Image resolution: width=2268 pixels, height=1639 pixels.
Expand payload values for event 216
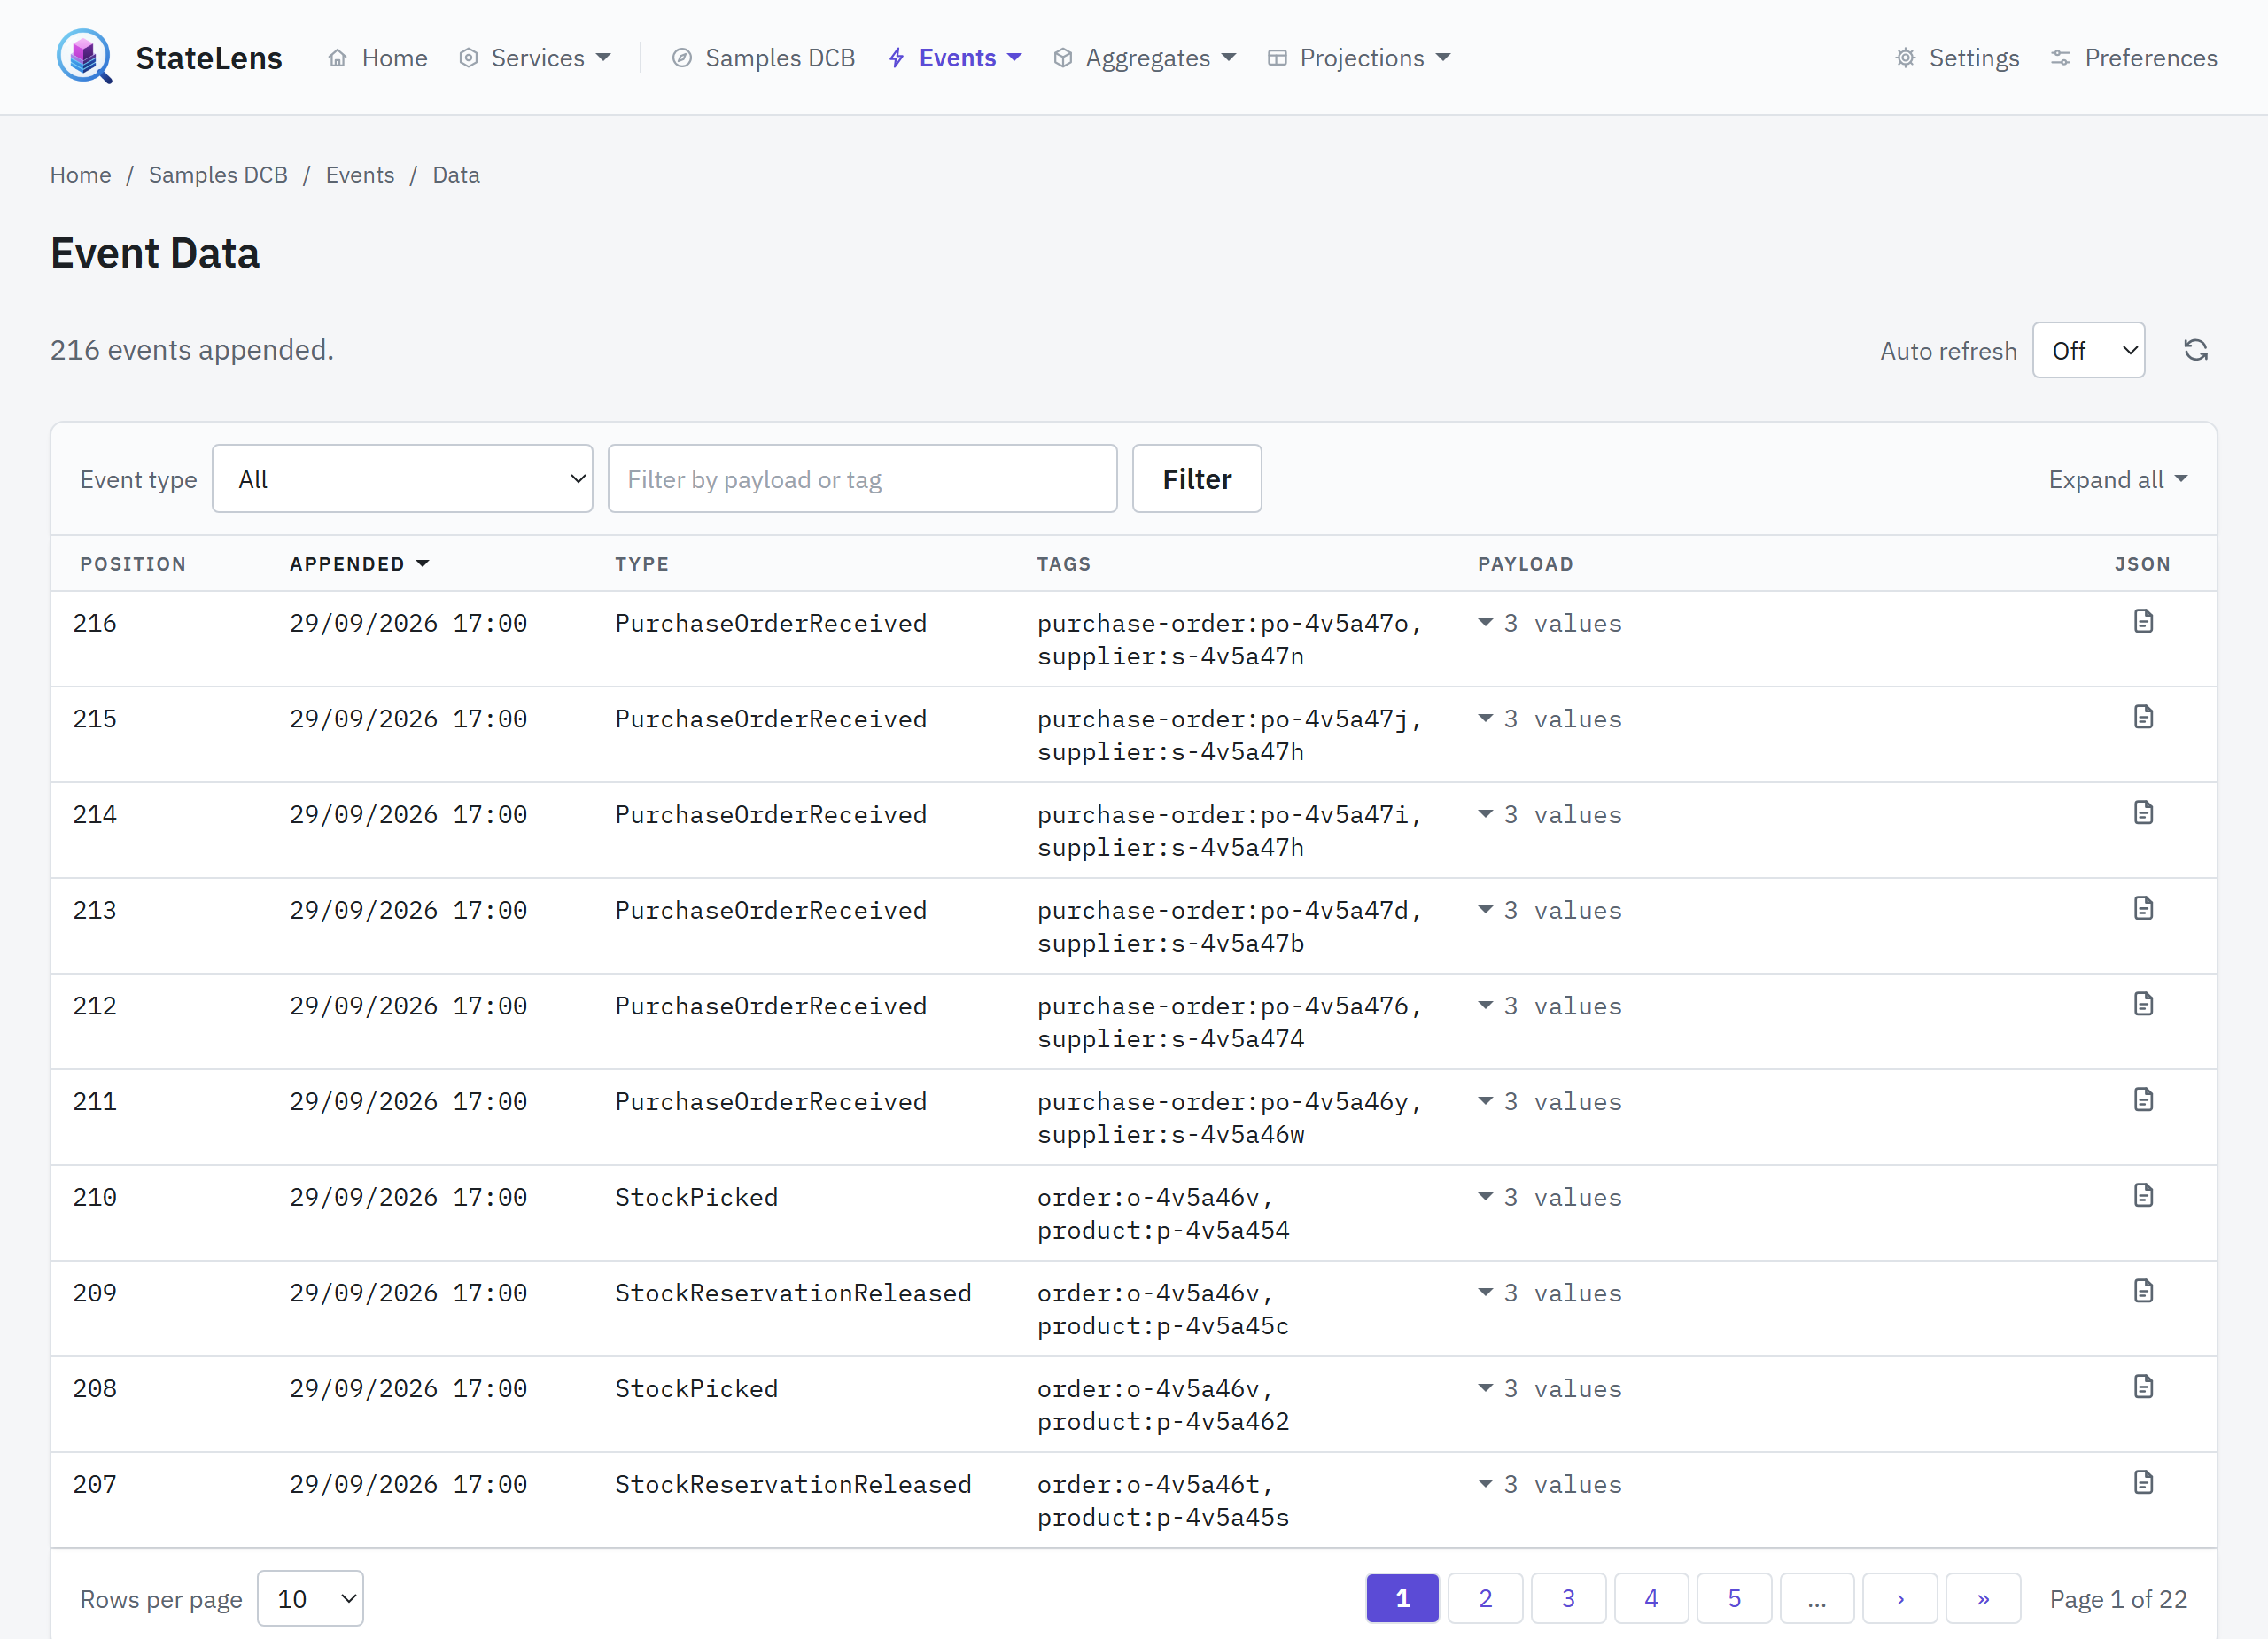1550,623
